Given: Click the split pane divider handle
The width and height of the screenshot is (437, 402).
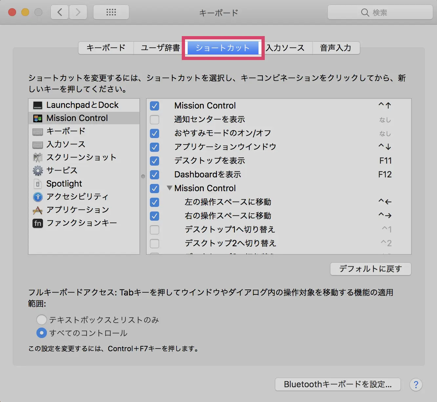Looking at the screenshot, I should point(143,176).
